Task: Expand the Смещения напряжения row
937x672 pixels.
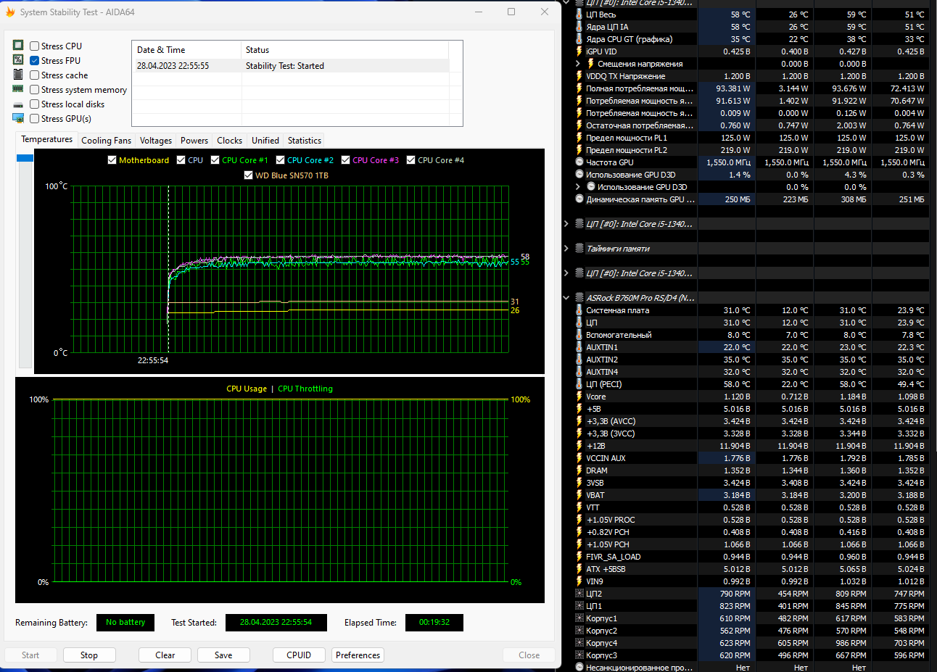Action: pos(578,64)
